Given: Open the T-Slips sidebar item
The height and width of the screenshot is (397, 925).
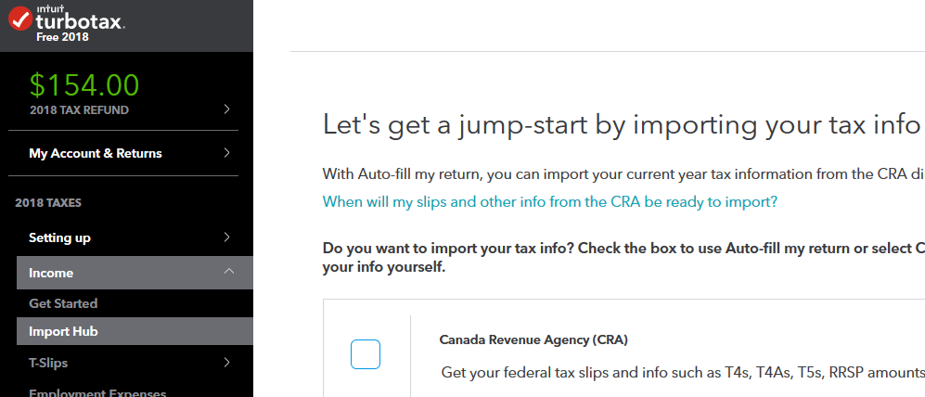Looking at the screenshot, I should (48, 363).
